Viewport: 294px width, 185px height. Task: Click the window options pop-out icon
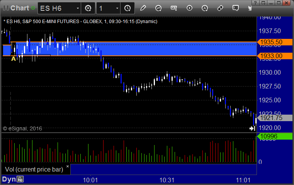click(263, 3)
